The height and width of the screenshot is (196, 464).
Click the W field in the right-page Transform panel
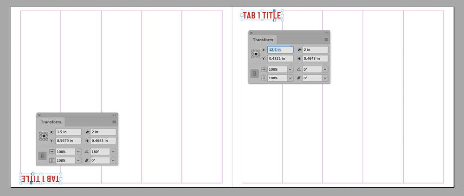pos(315,50)
